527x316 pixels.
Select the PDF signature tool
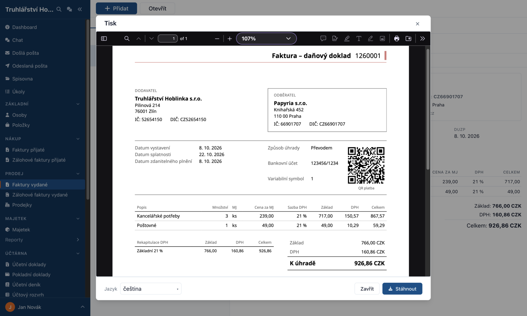coord(335,39)
